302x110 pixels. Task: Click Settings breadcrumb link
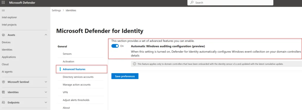click(56, 10)
